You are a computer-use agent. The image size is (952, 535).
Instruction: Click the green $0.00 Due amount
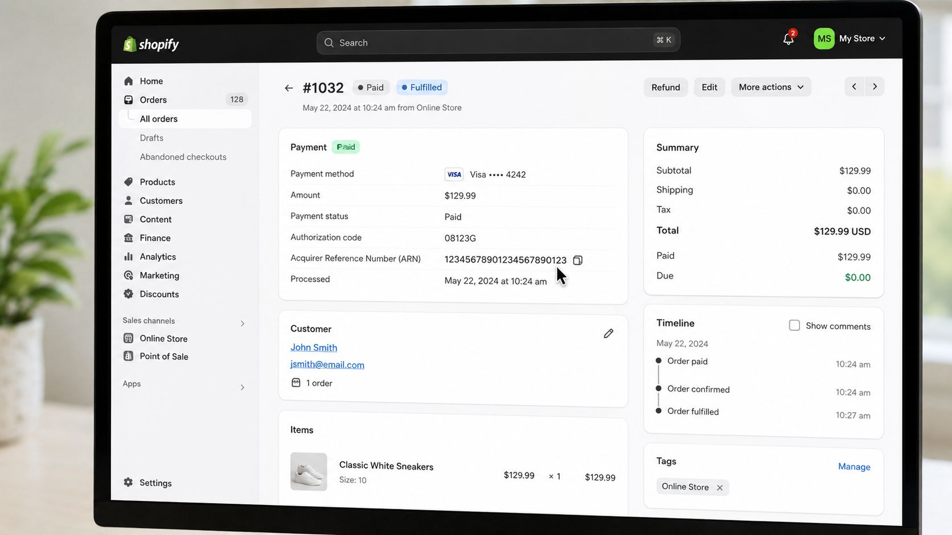[857, 277]
